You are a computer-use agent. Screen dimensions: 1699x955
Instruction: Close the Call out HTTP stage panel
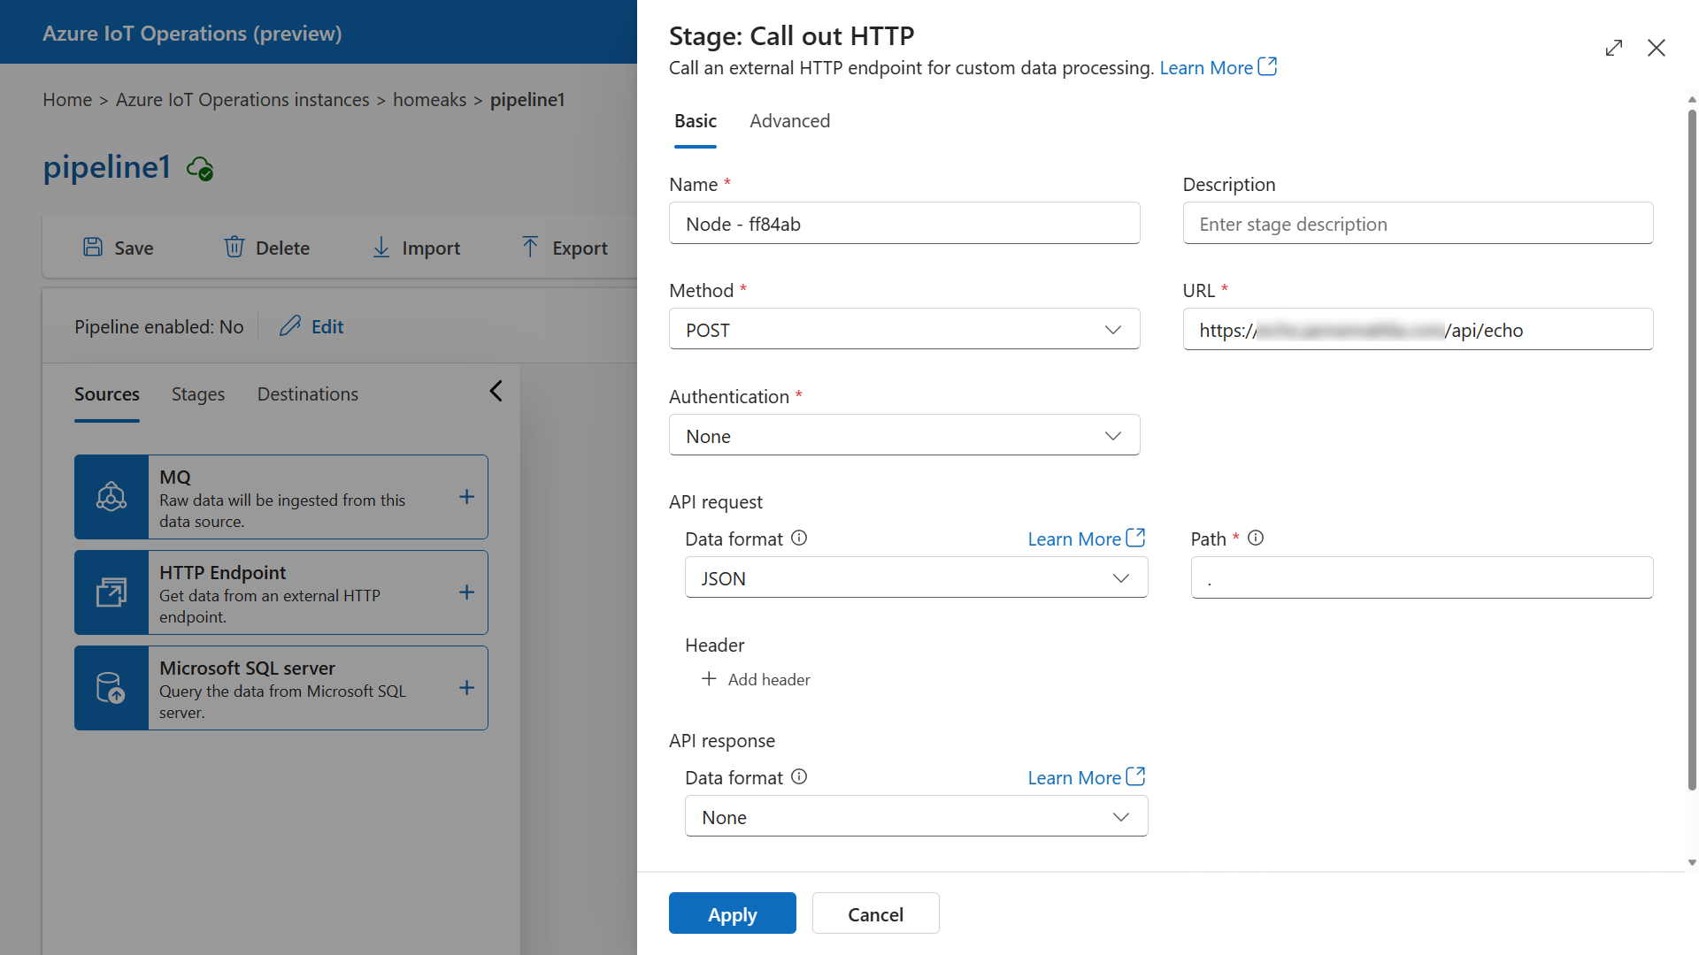click(x=1657, y=48)
